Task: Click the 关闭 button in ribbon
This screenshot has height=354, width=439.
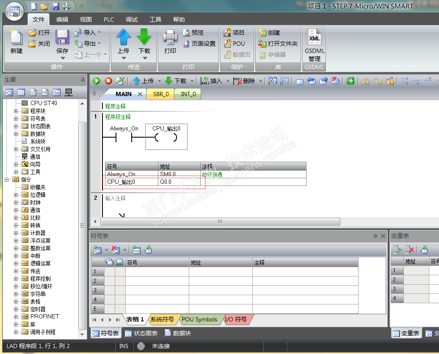Action: pos(39,44)
